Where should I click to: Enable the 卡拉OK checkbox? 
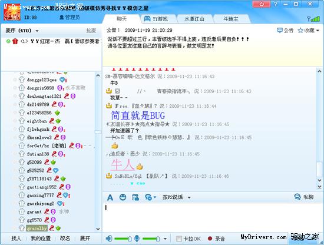click(179, 239)
